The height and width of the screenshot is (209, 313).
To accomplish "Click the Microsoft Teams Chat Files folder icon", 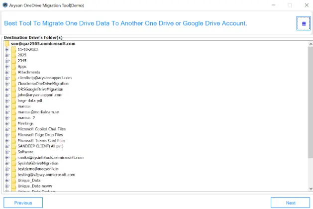I will [13, 140].
